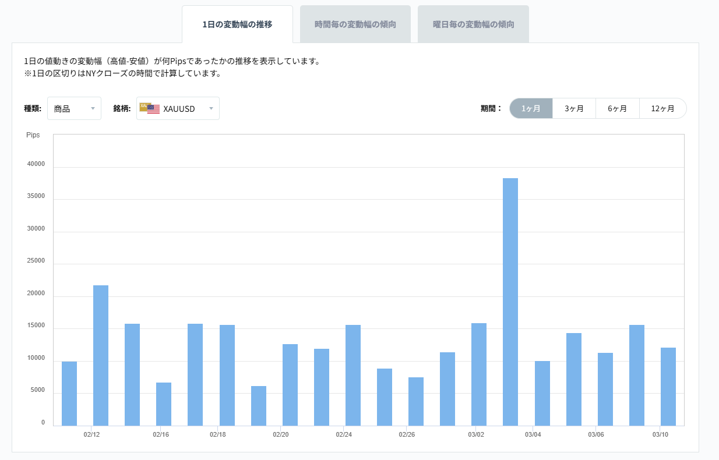Switch period to 12ヶ月
The height and width of the screenshot is (460, 719).
coord(663,108)
